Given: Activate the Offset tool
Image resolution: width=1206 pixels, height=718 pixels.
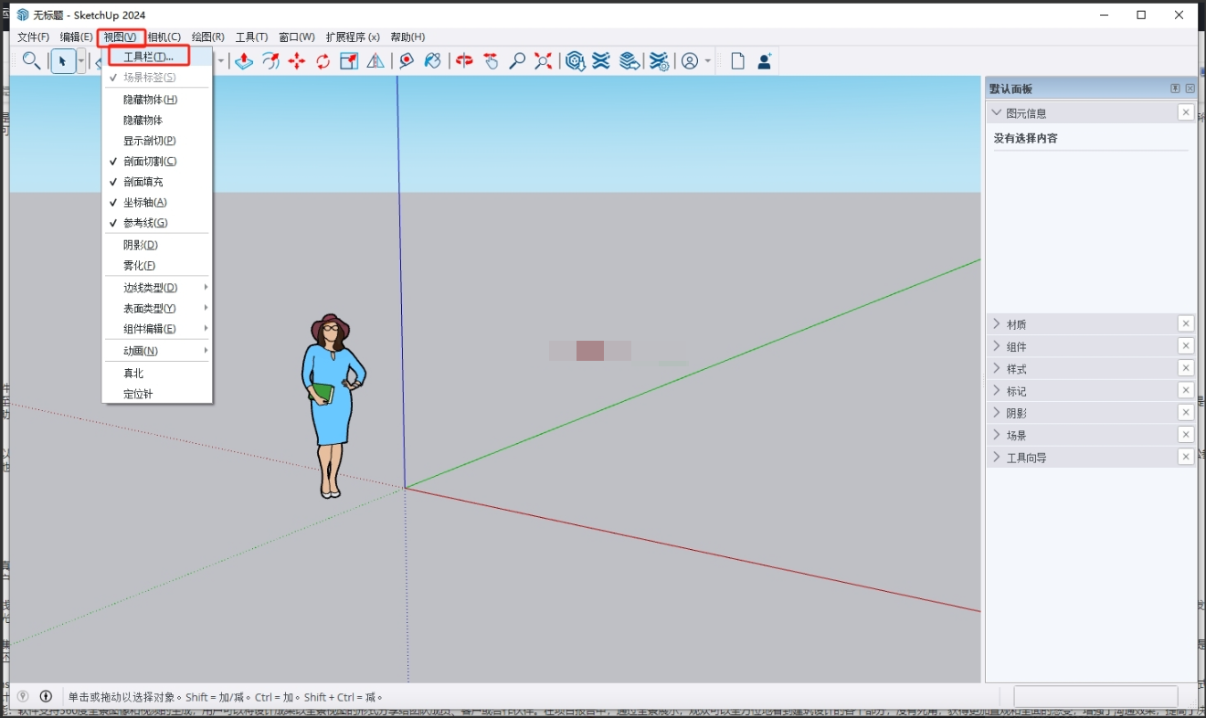Looking at the screenshot, I should 270,61.
